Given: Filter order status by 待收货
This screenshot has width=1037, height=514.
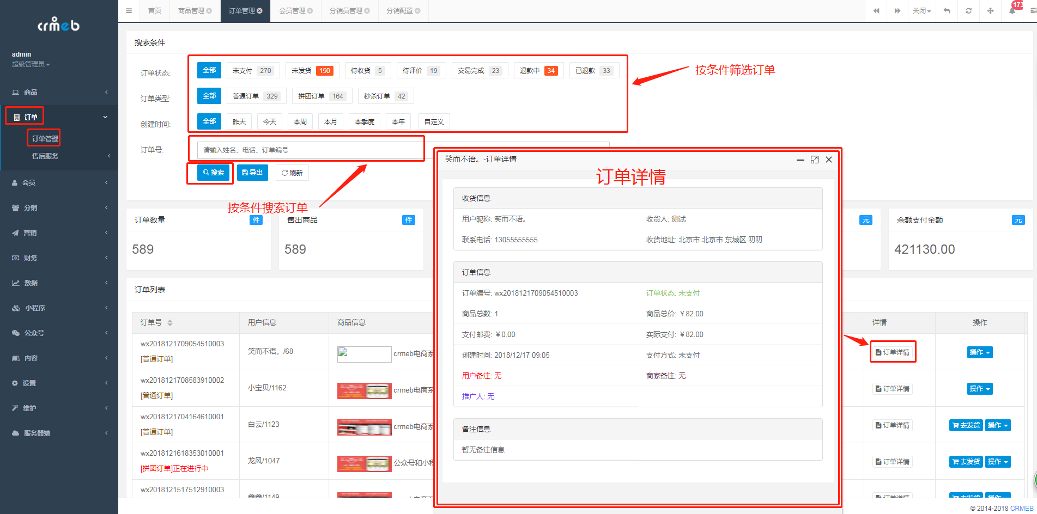Looking at the screenshot, I should 368,71.
